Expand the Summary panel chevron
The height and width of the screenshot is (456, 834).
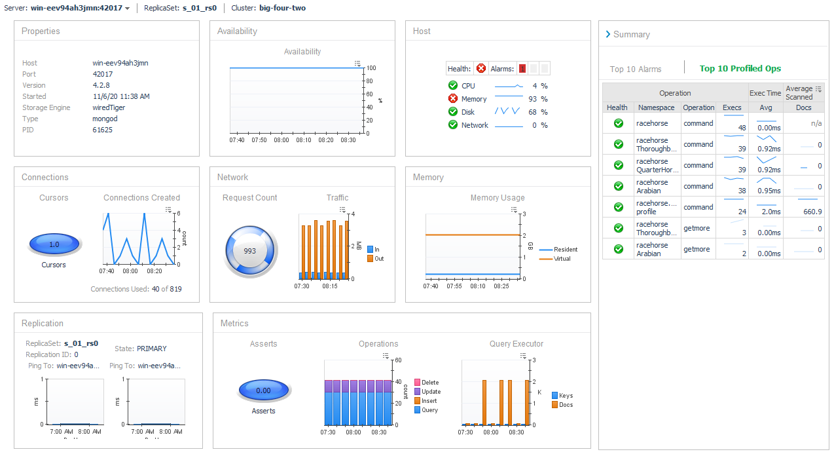pyautogui.click(x=607, y=34)
